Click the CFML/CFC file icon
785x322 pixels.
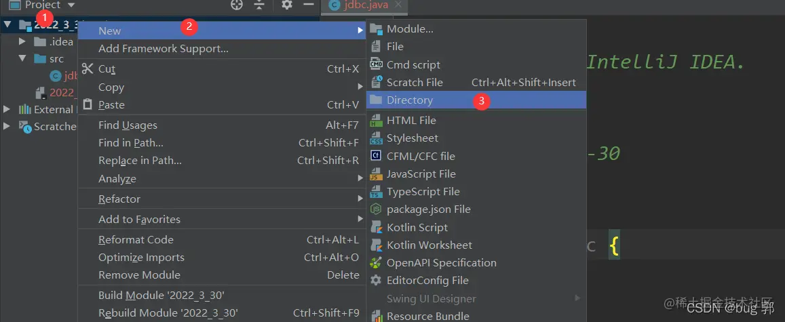tap(375, 155)
